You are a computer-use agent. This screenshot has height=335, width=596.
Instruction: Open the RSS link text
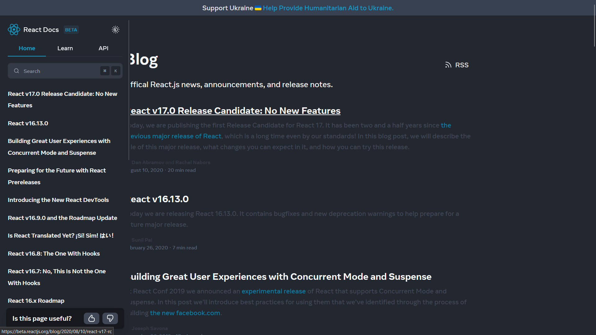(x=462, y=65)
